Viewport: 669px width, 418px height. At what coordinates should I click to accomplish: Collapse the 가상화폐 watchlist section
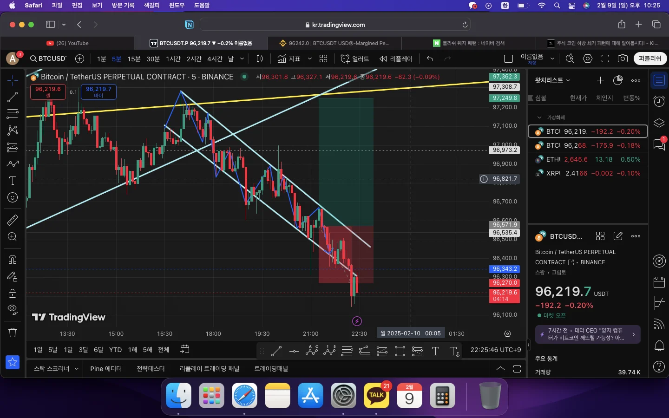(539, 118)
